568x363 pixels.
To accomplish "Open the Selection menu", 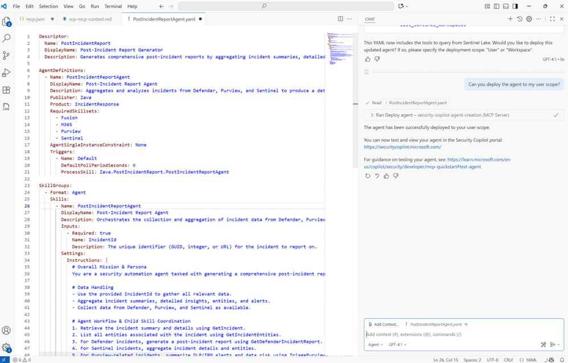I will point(48,6).
